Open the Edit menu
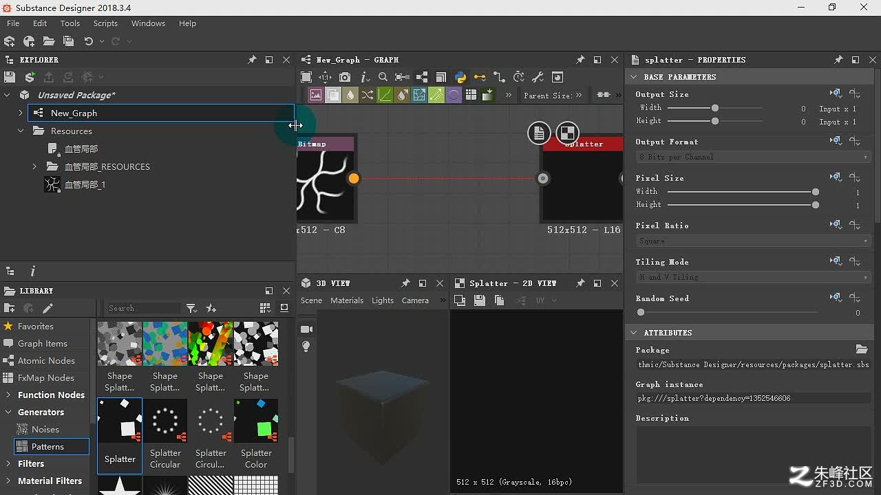 pos(40,23)
